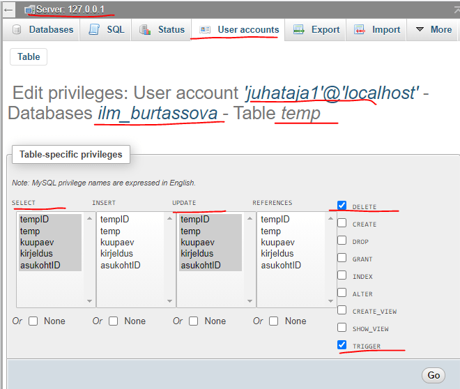Viewport: 460px width, 389px height.
Task: Switch to the Table sub-tab
Action: click(29, 56)
